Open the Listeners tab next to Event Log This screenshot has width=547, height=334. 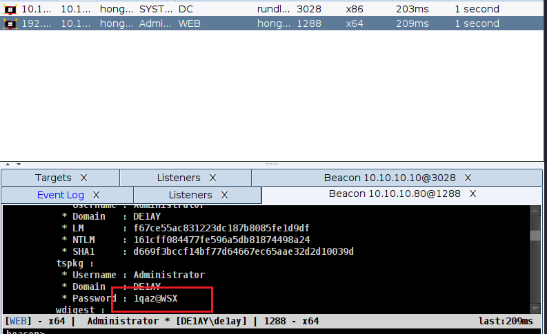point(190,195)
